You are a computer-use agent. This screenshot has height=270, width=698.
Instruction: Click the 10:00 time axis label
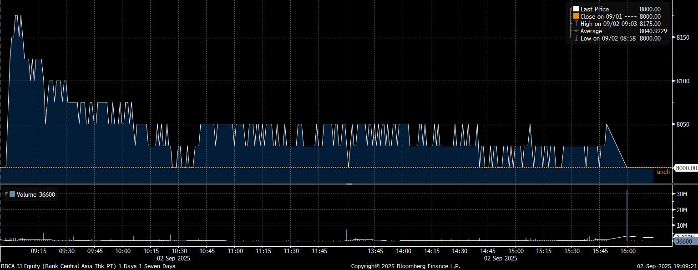(x=123, y=251)
